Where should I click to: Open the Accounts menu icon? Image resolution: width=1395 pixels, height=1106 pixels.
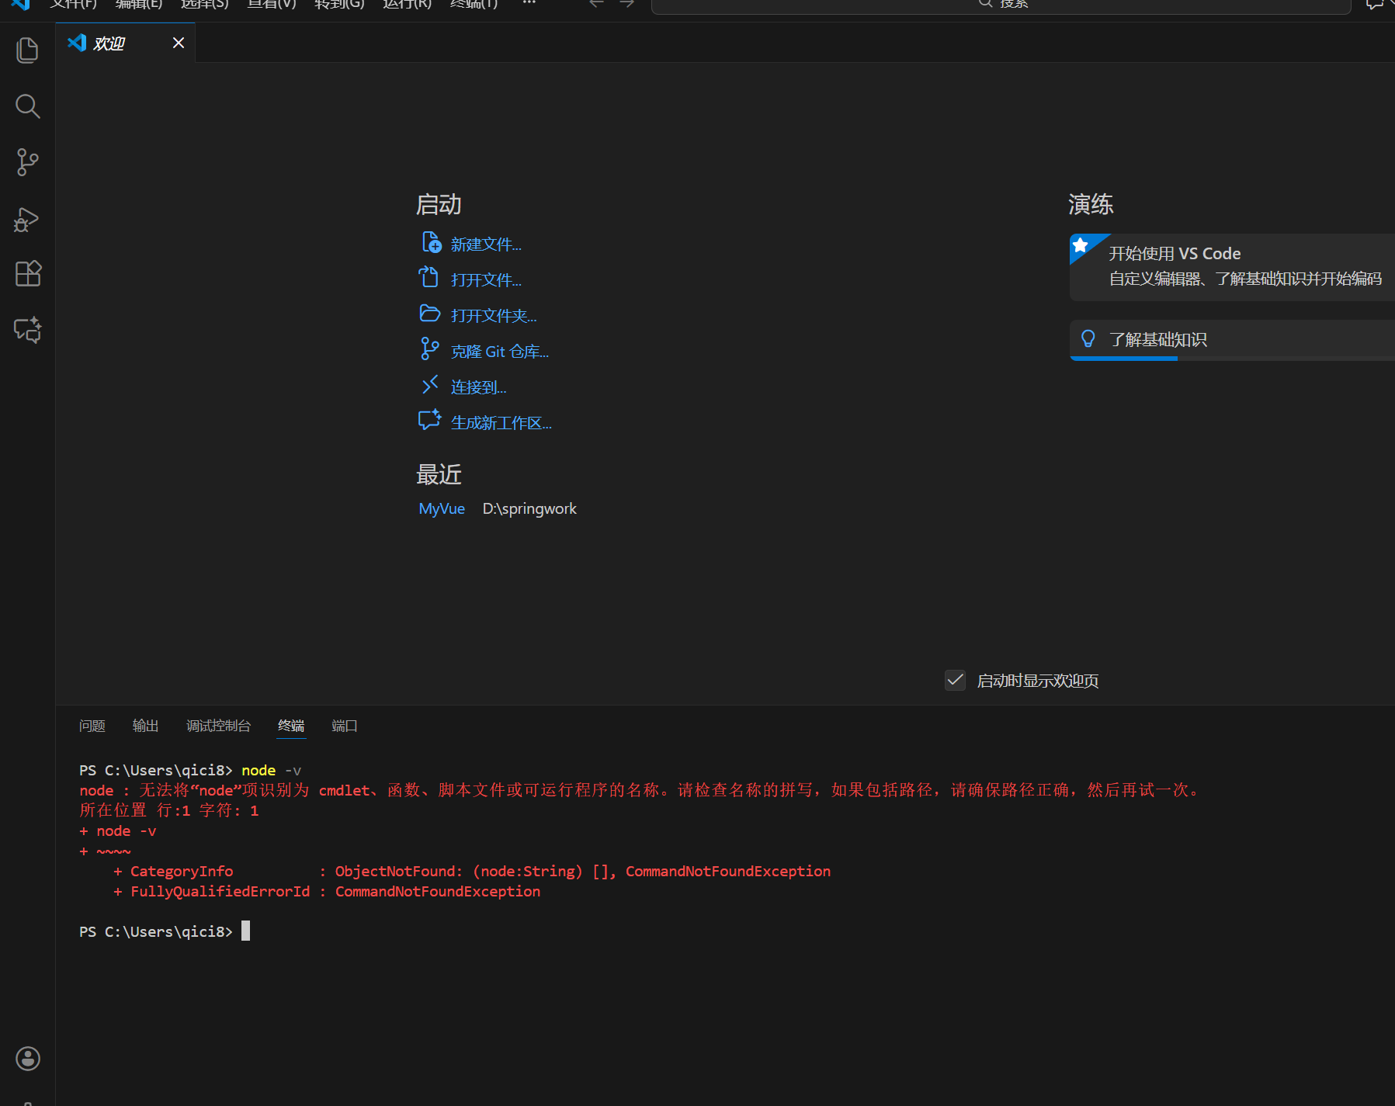(x=28, y=1059)
